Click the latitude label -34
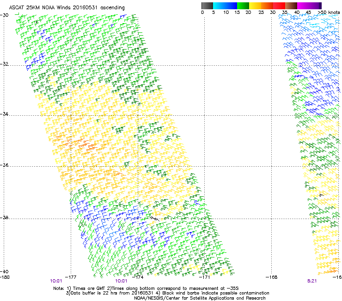The image size is (342, 301). pyautogui.click(x=4, y=114)
